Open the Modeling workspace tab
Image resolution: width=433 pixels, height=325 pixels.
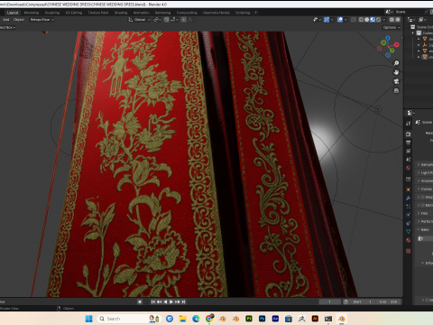[x=32, y=13]
